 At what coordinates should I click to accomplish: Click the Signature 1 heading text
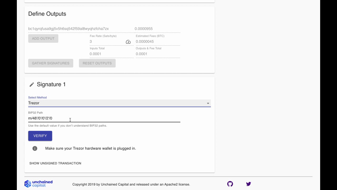(51, 84)
